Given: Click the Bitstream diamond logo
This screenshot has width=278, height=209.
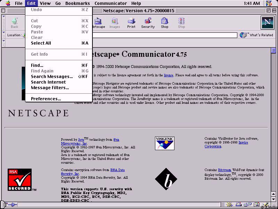Looking at the screenshot, I should click(x=166, y=179).
